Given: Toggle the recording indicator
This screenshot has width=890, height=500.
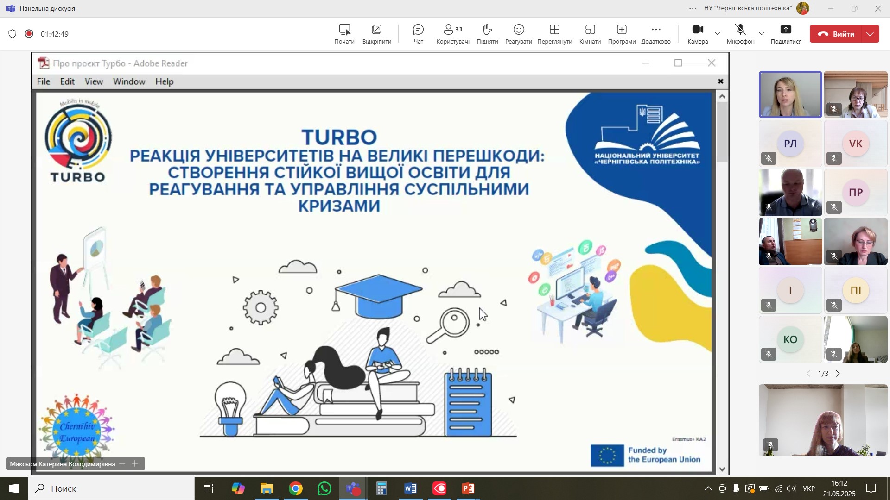Looking at the screenshot, I should 29,34.
